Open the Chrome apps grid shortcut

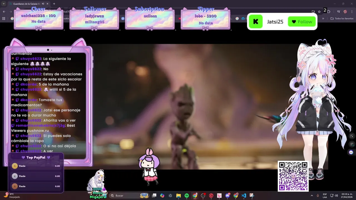pos(4,19)
